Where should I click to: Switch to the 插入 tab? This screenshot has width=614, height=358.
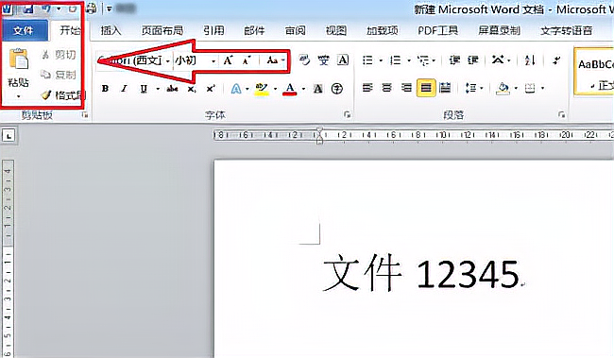[111, 30]
